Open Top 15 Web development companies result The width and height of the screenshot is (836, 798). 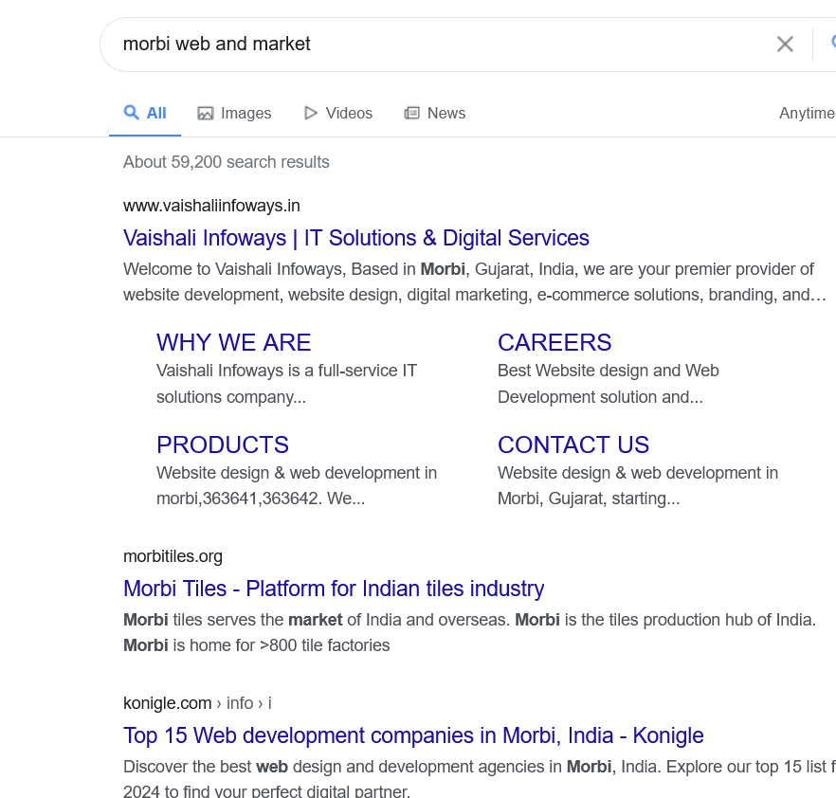(413, 735)
